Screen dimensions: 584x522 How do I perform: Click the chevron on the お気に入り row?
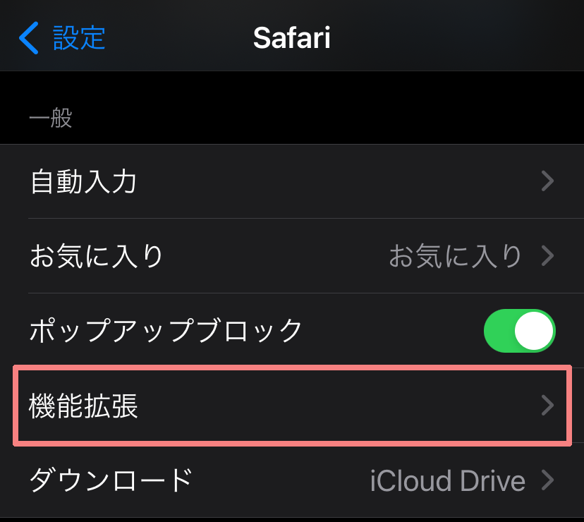click(x=547, y=256)
